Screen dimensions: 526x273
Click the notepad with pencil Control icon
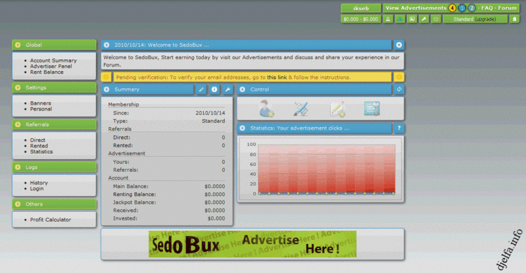click(337, 109)
